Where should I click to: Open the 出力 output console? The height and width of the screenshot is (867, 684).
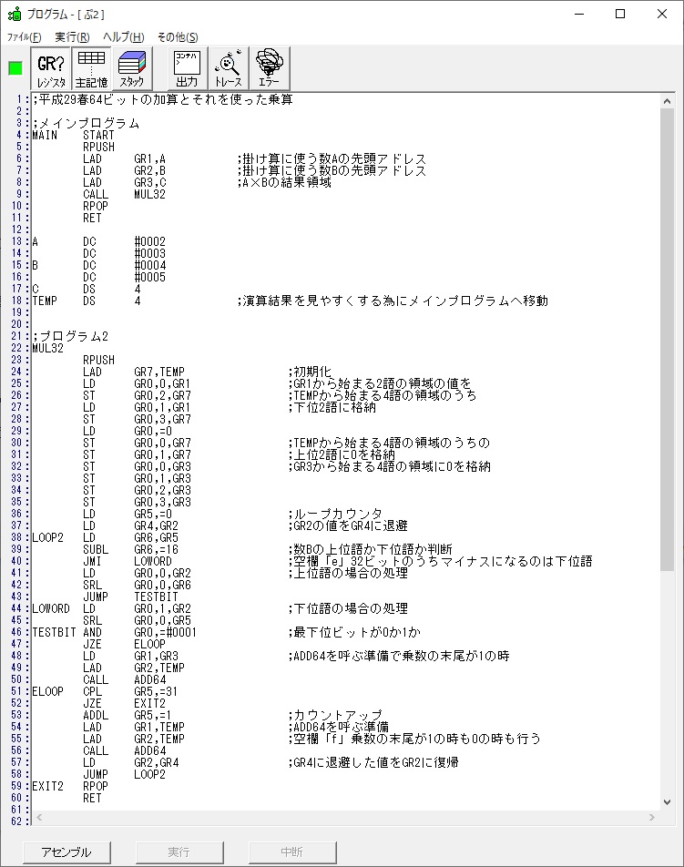tap(187, 69)
